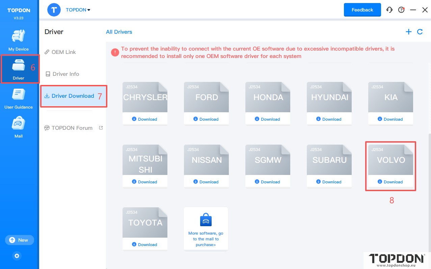Select the KIA J2534 driver tile

coord(391,97)
